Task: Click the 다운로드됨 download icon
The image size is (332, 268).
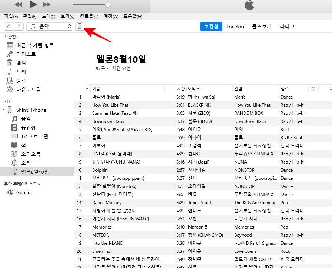Action: pyautogui.click(x=10, y=89)
